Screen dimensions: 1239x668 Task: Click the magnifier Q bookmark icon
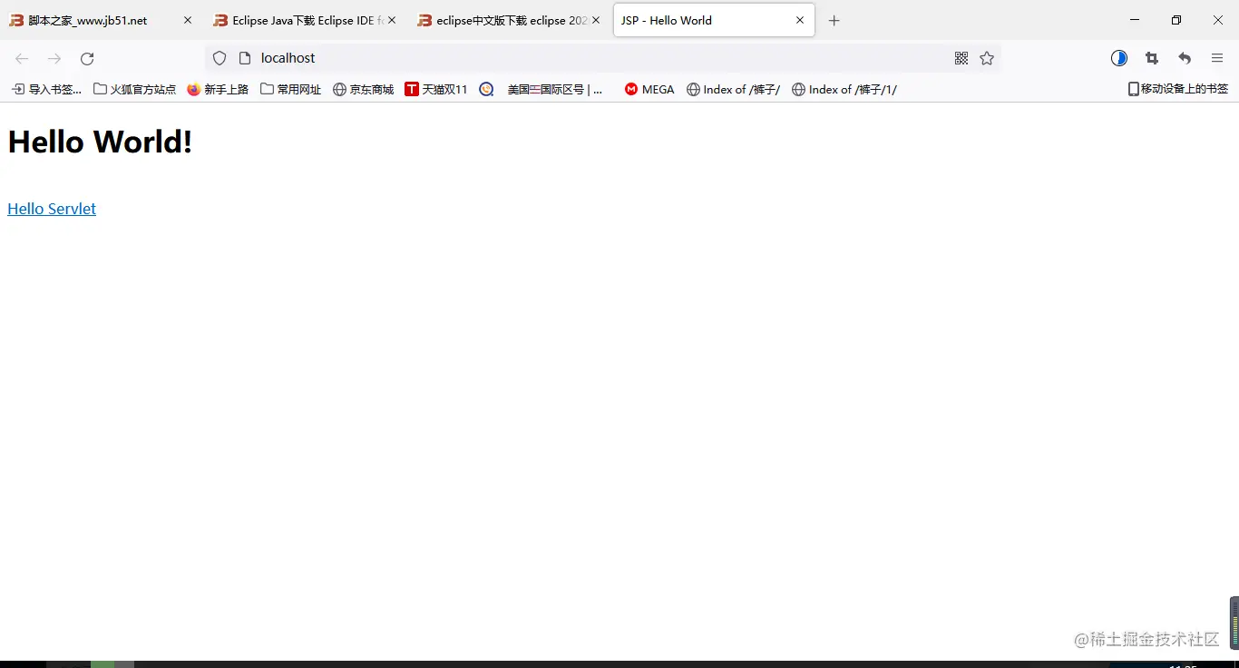486,89
